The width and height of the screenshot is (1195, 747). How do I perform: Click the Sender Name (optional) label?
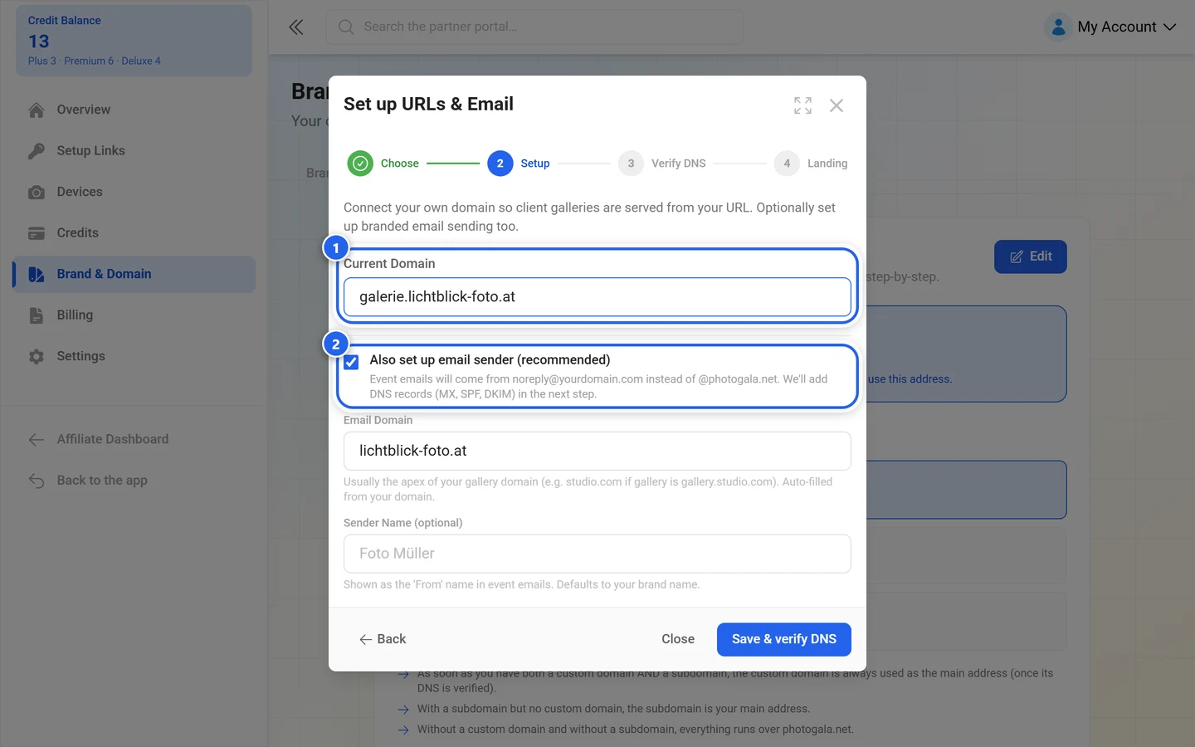[x=403, y=523]
